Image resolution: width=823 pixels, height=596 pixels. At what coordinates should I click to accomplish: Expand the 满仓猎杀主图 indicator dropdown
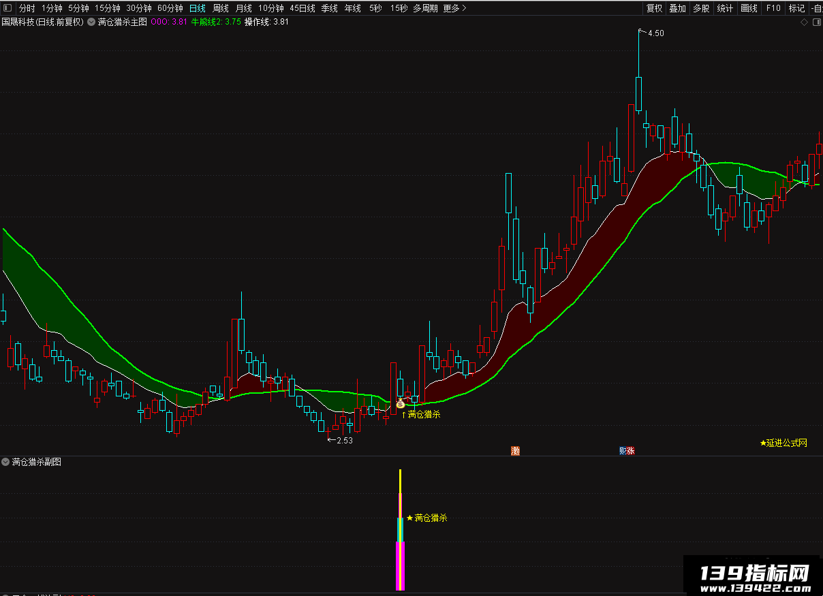tap(92, 22)
